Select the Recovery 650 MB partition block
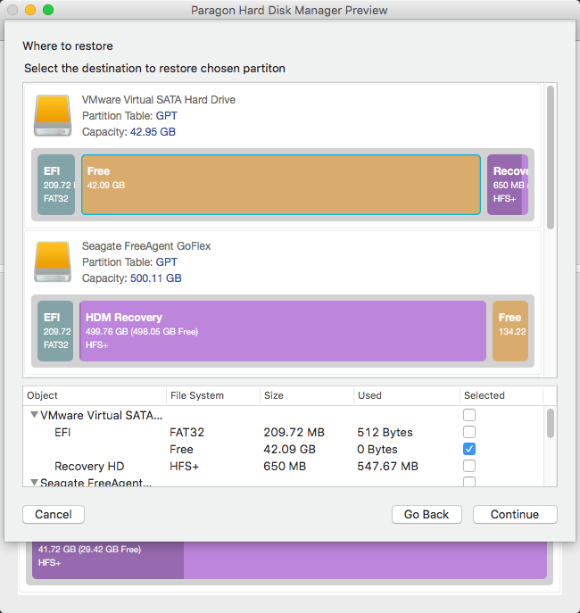580x613 pixels. click(508, 185)
